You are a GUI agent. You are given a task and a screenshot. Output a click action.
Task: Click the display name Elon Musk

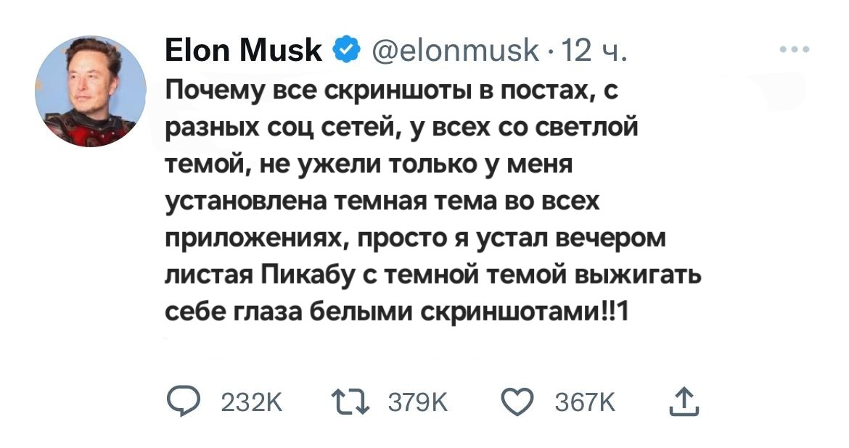244,51
